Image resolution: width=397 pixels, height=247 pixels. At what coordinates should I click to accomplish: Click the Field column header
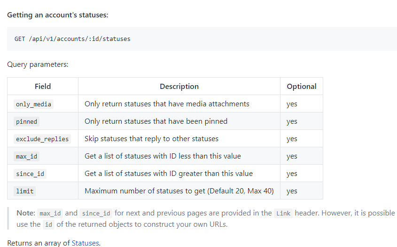click(x=43, y=87)
